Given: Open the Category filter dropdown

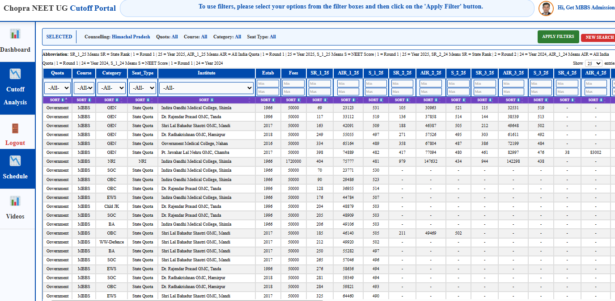Looking at the screenshot, I should tap(111, 88).
